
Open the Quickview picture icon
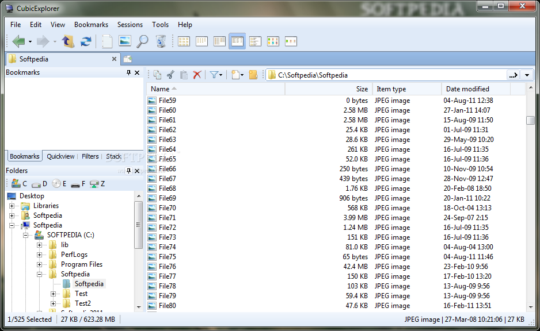click(x=125, y=41)
